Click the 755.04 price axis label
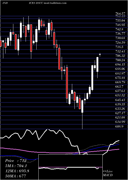The width and height of the screenshot is (128, 180). click(120, 21)
